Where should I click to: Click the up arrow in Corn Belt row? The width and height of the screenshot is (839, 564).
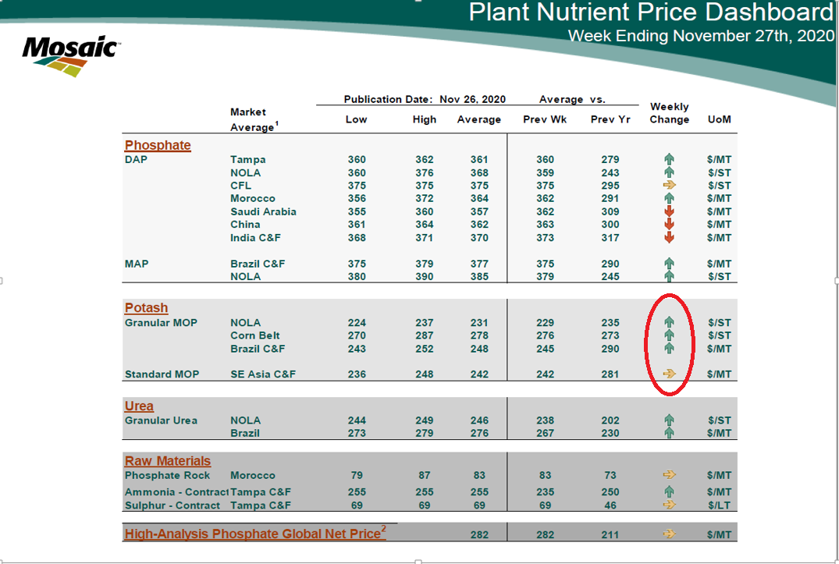click(x=669, y=335)
